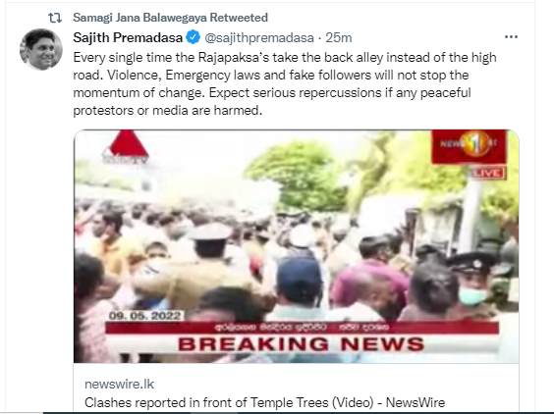Viewport: 554px width, 414px height.
Task: Click the 25m tweet timestamp
Action: pos(339,37)
